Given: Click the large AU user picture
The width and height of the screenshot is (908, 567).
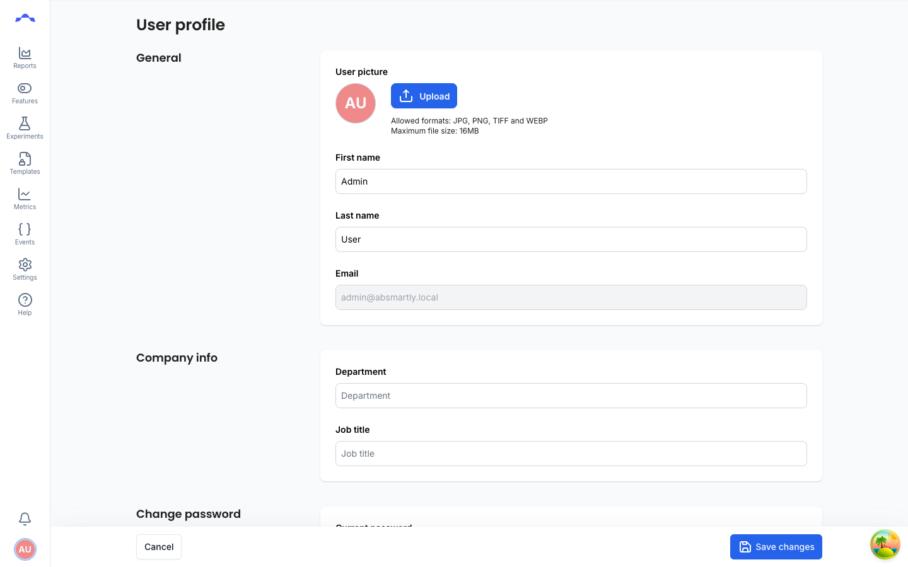Looking at the screenshot, I should 356,103.
